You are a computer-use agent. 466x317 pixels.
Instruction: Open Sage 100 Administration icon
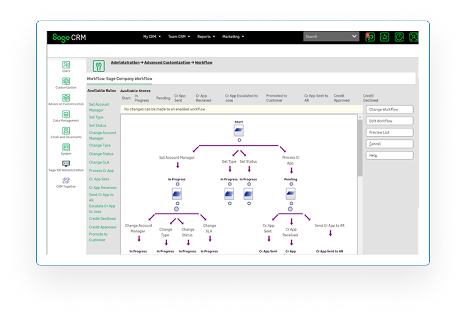tap(66, 164)
